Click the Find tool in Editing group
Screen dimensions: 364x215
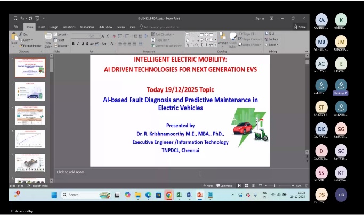point(270,34)
